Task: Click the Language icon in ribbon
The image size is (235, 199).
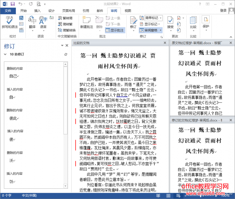Action: (x=43, y=22)
